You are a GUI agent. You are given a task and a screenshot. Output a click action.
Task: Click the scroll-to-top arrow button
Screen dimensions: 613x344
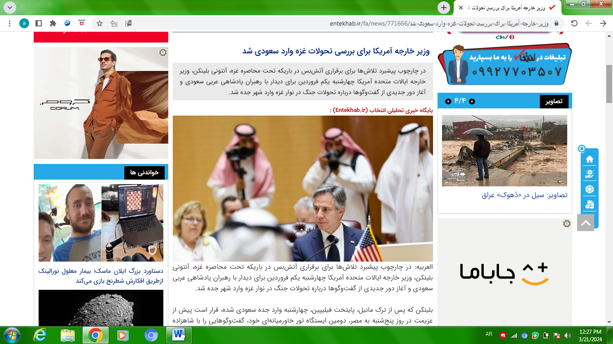coord(586,223)
